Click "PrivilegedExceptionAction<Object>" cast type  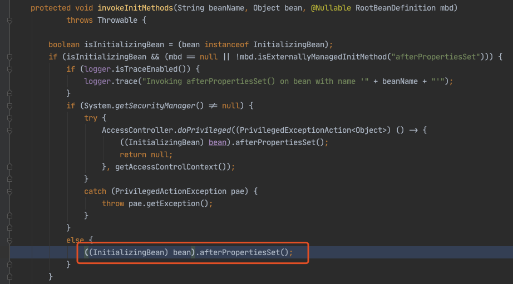pyautogui.click(x=313, y=131)
